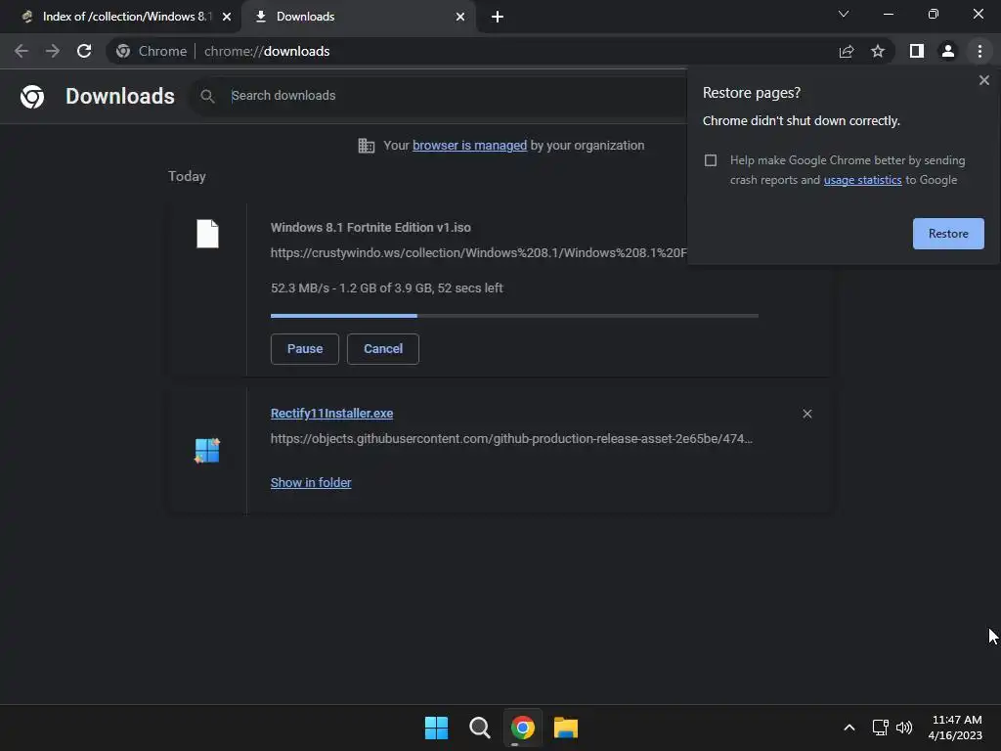Click the 52.3 MB/s download status text
Screen dimensions: 1001x751
[387, 288]
